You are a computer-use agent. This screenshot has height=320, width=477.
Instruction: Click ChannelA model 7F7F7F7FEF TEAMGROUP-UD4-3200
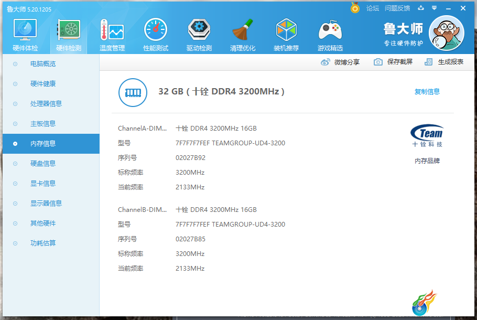[x=230, y=143]
